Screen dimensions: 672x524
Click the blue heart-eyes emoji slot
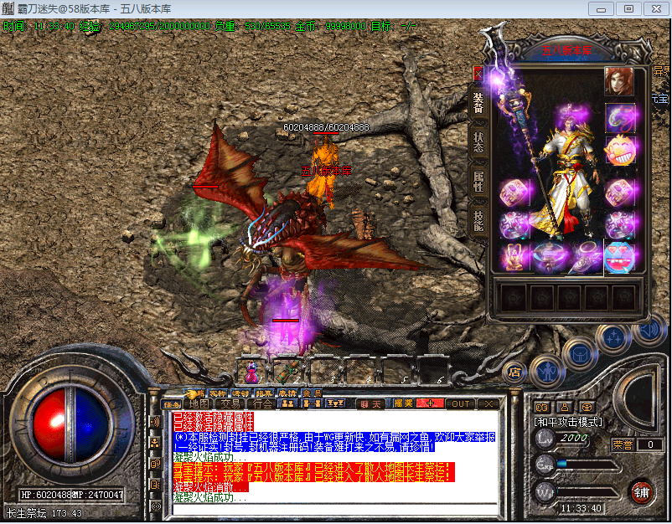click(620, 257)
